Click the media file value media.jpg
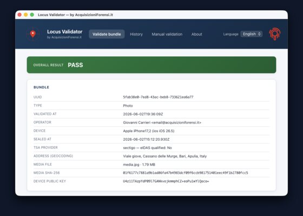The image size is (303, 216). point(139,165)
